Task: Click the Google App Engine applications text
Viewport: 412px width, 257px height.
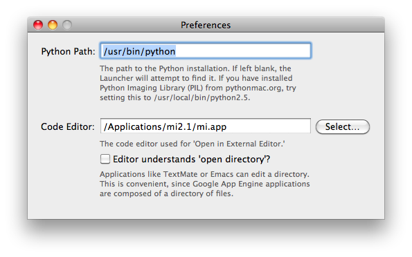Action: 251,184
